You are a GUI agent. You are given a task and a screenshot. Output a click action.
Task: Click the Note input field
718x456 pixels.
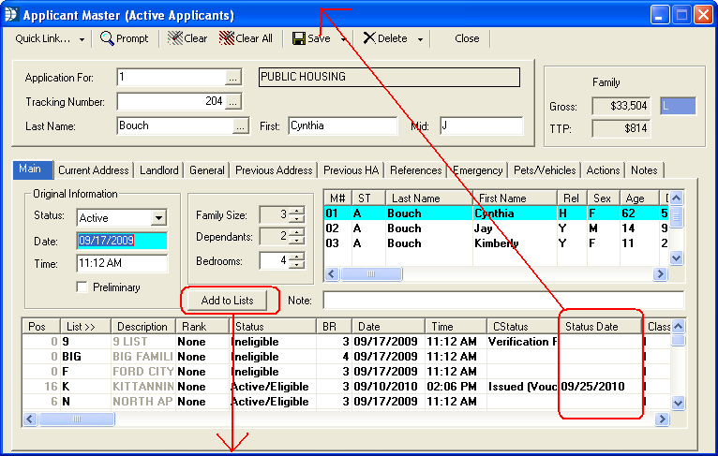502,300
